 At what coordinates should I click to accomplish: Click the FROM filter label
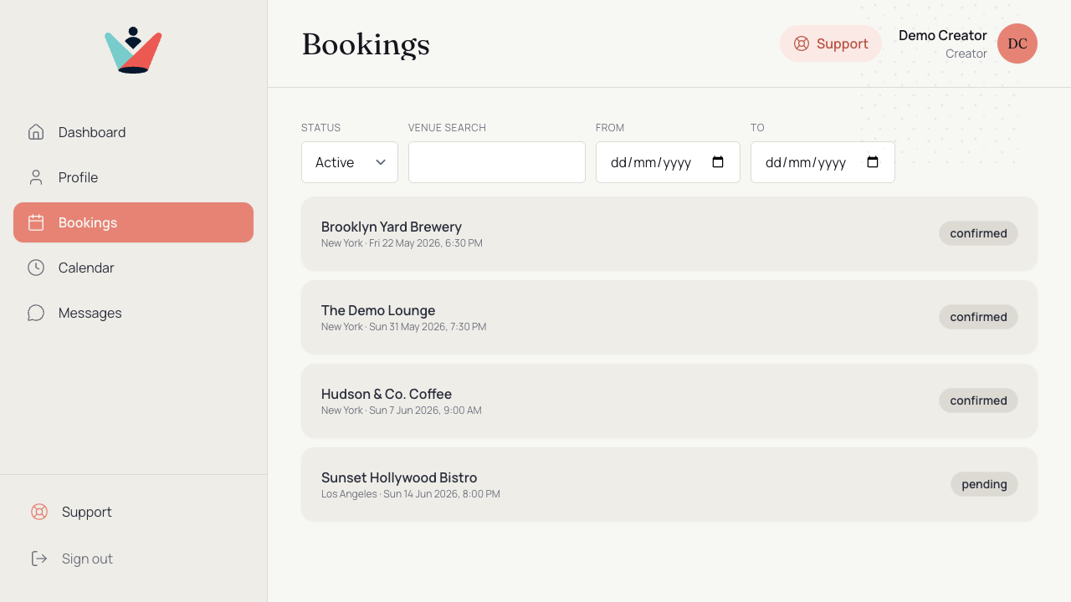pos(610,128)
